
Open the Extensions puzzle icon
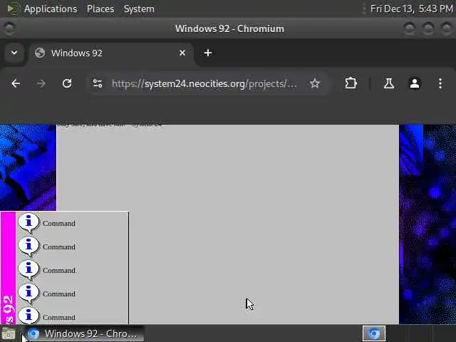click(x=351, y=84)
